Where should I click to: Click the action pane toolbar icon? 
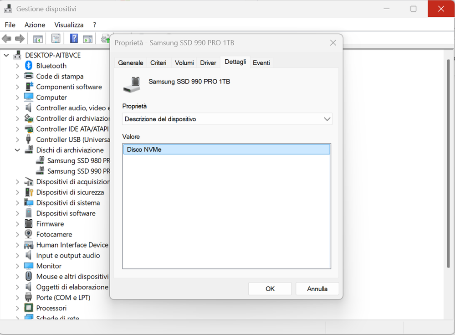[87, 39]
